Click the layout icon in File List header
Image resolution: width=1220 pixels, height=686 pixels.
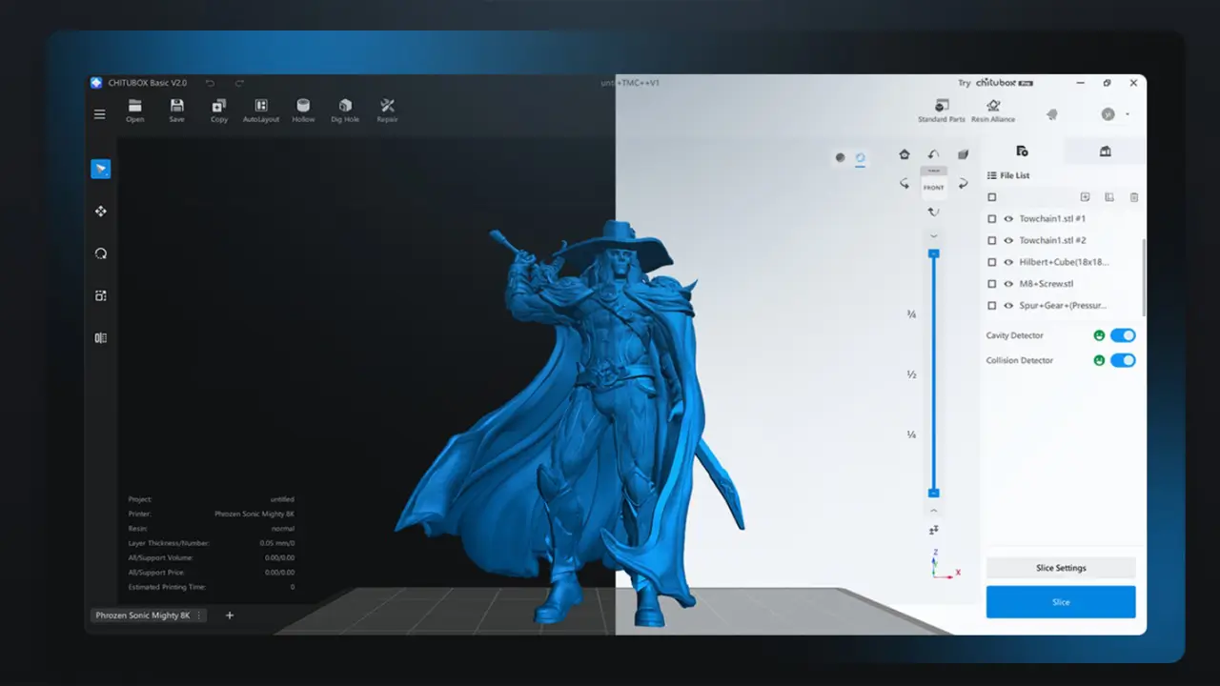(x=1109, y=197)
